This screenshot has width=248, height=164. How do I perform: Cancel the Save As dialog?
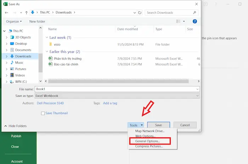[x=185, y=125]
